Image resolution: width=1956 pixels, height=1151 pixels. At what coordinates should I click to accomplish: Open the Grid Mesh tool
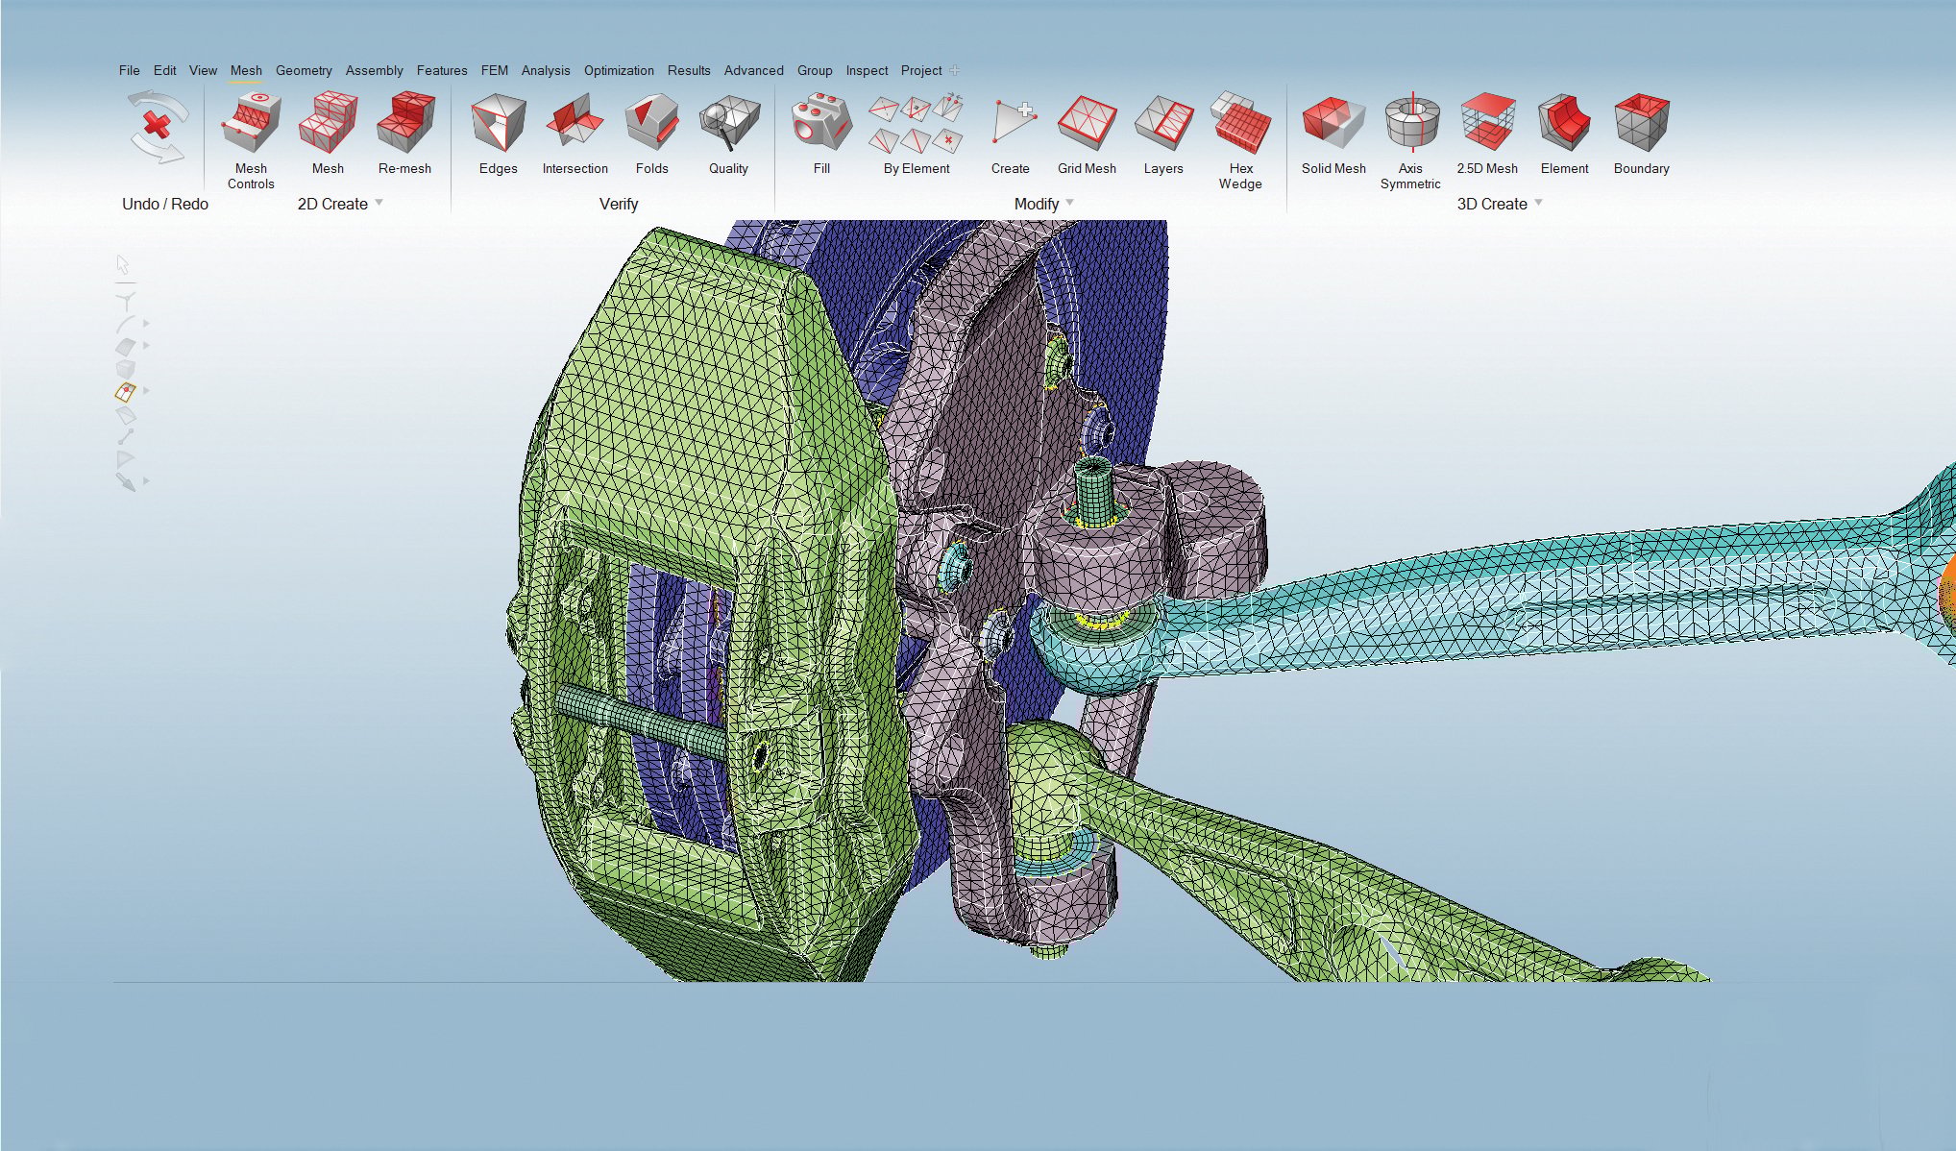click(1087, 125)
